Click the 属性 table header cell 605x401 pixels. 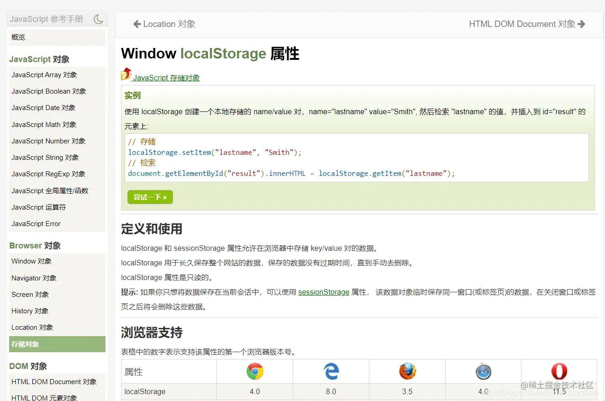169,371
